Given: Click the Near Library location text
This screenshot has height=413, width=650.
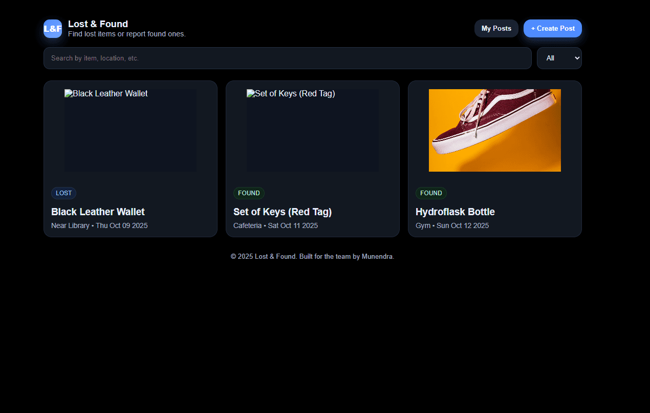Looking at the screenshot, I should click(x=70, y=225).
